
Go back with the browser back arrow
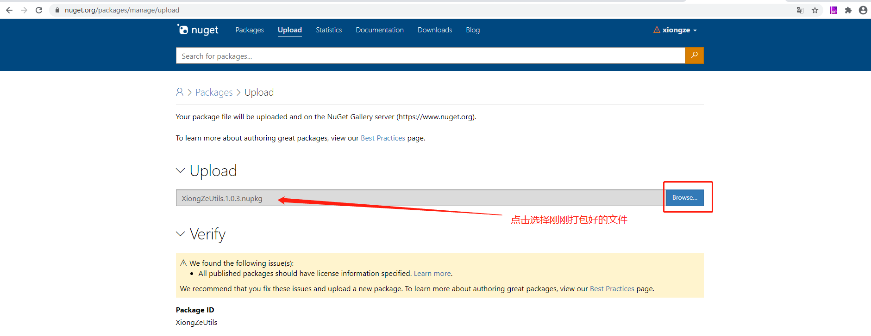click(x=9, y=10)
